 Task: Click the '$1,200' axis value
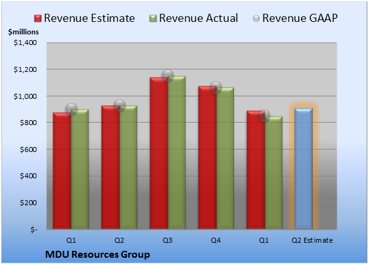click(25, 69)
